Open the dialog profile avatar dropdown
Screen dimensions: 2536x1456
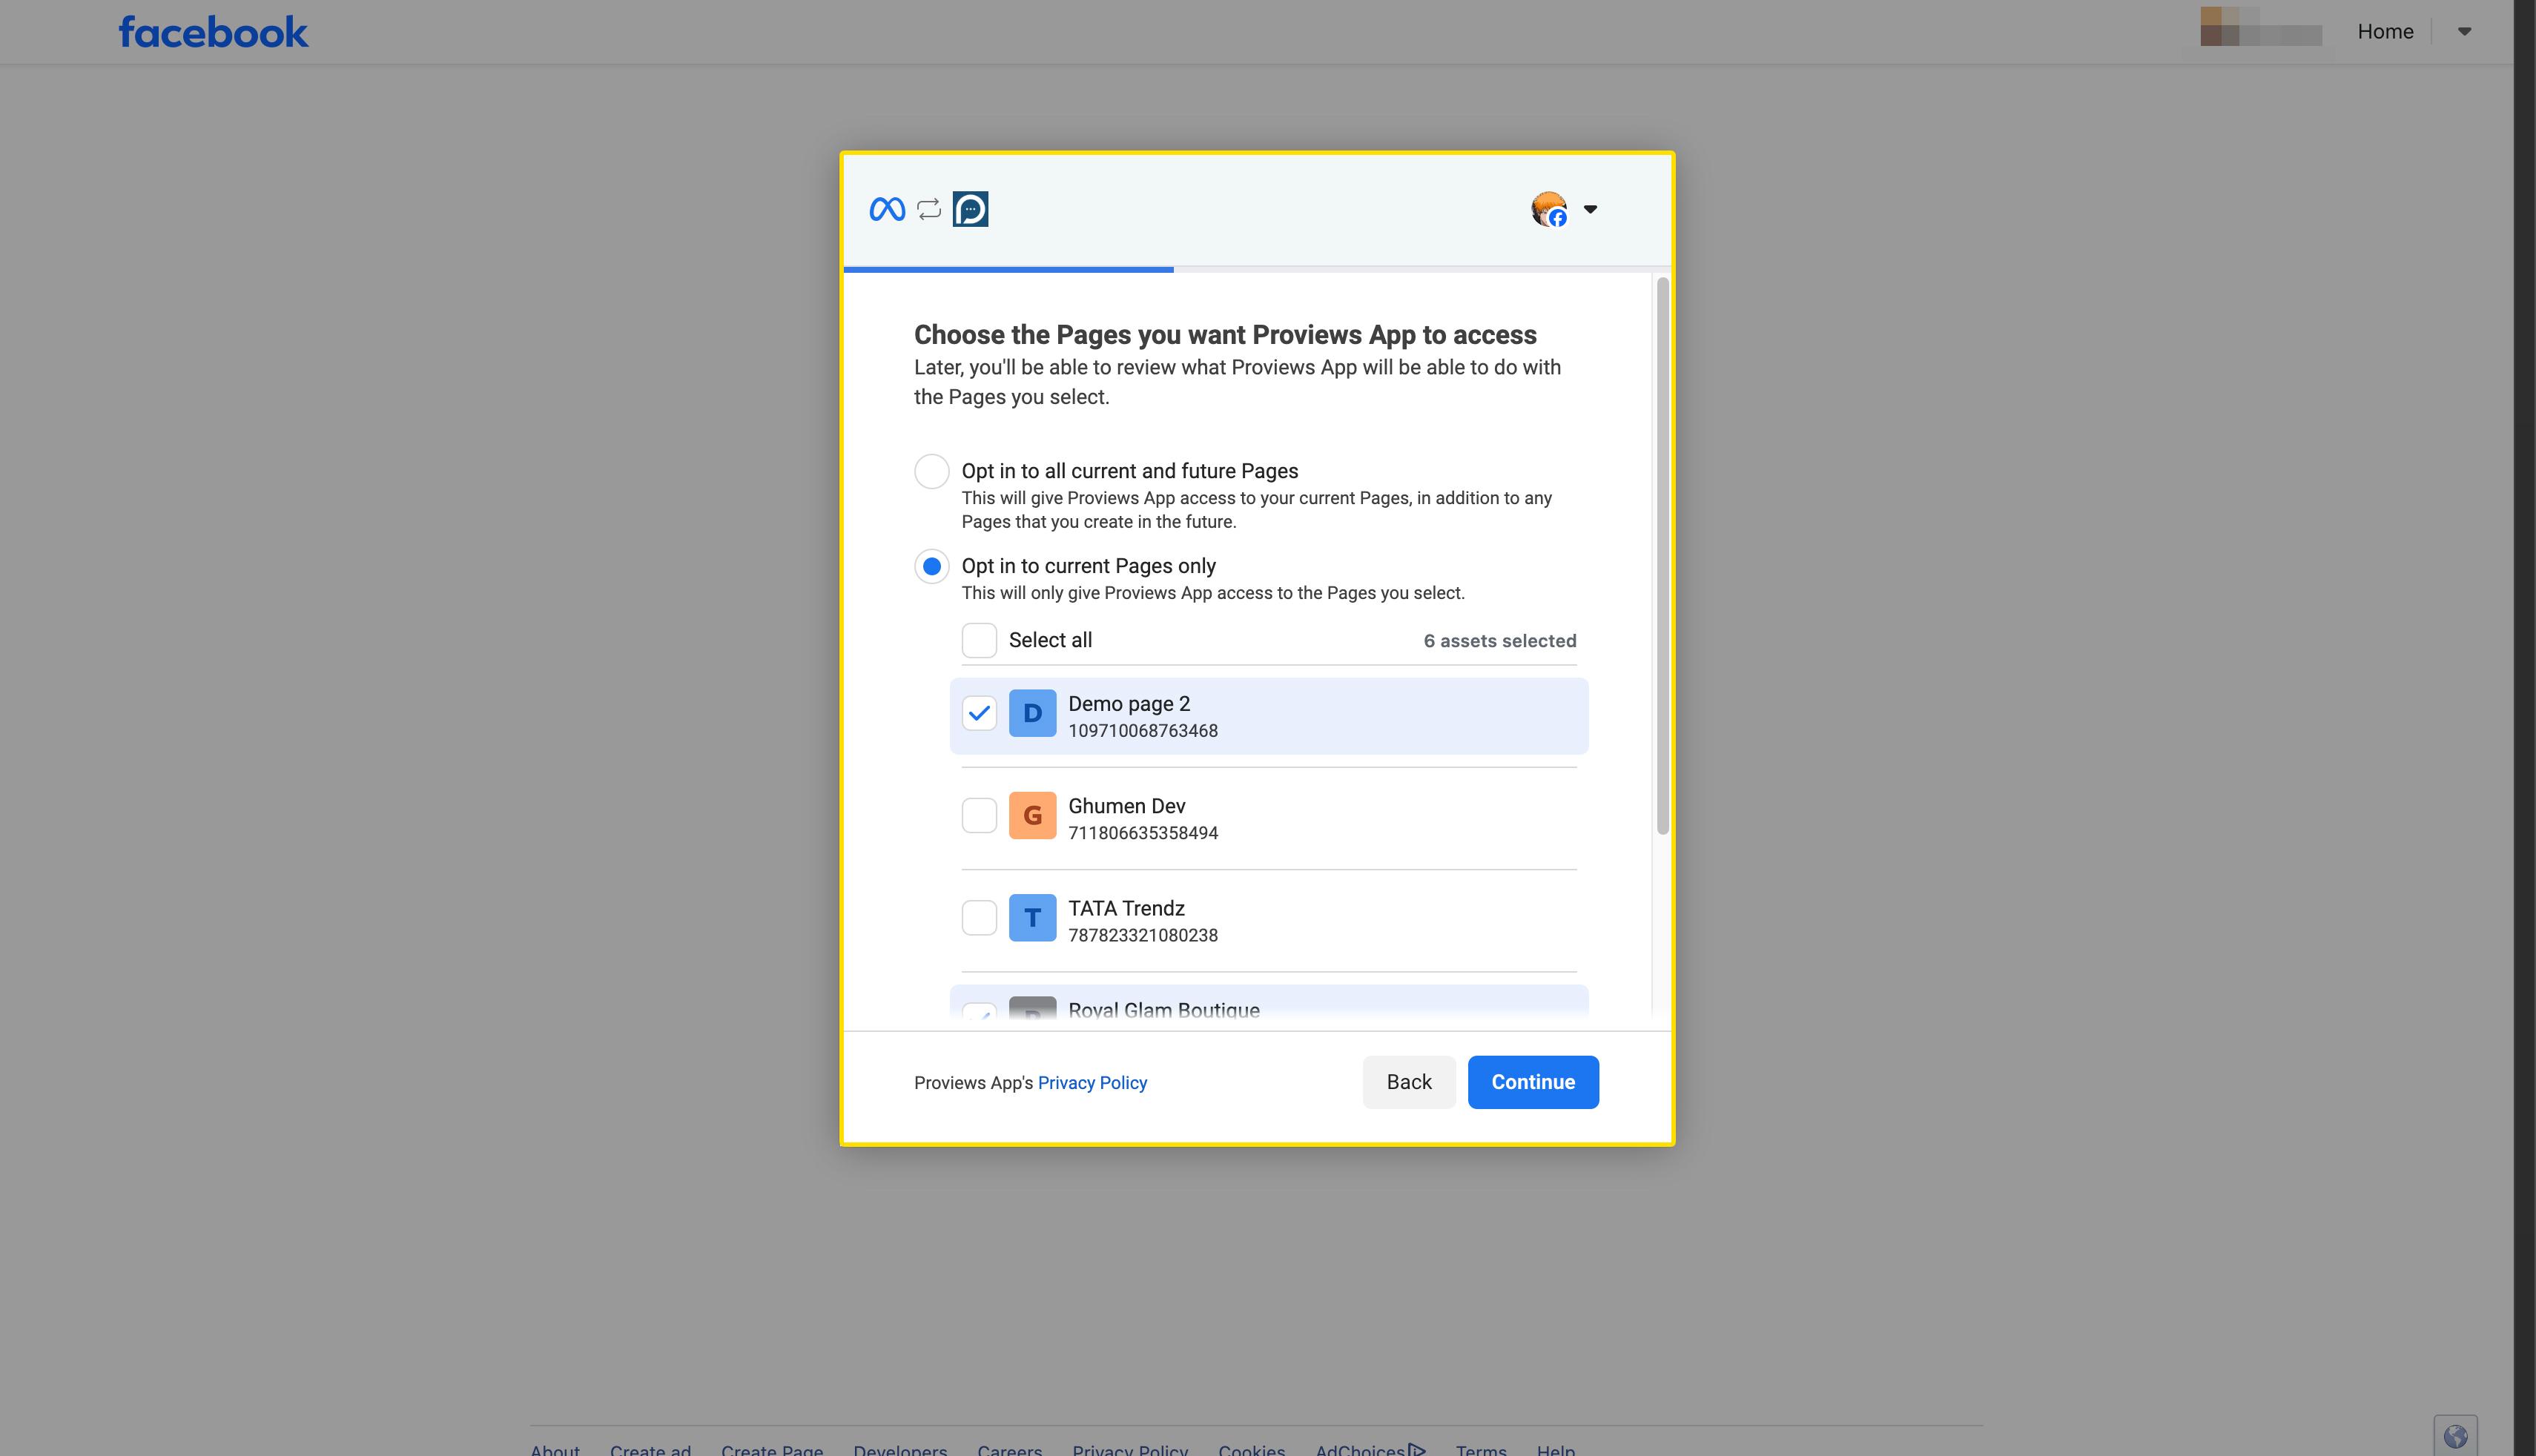[x=1565, y=210]
